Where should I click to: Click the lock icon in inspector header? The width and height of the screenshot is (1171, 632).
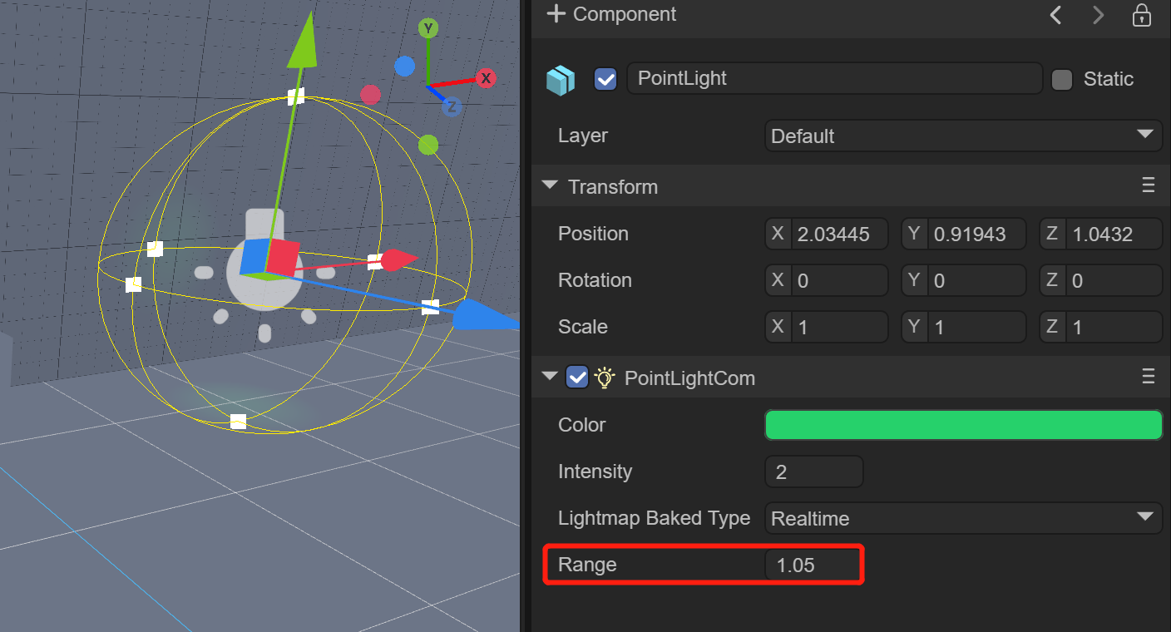pyautogui.click(x=1141, y=15)
